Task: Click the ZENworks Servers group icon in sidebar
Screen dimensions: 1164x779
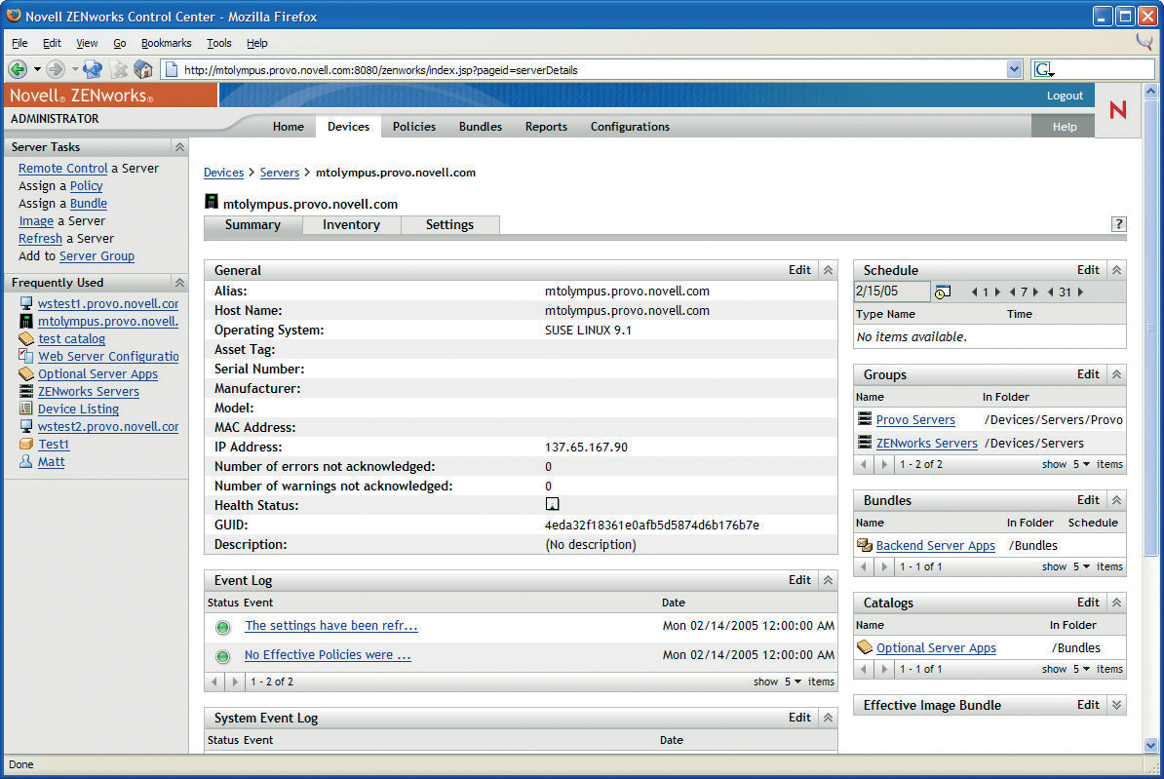Action: coord(26,391)
